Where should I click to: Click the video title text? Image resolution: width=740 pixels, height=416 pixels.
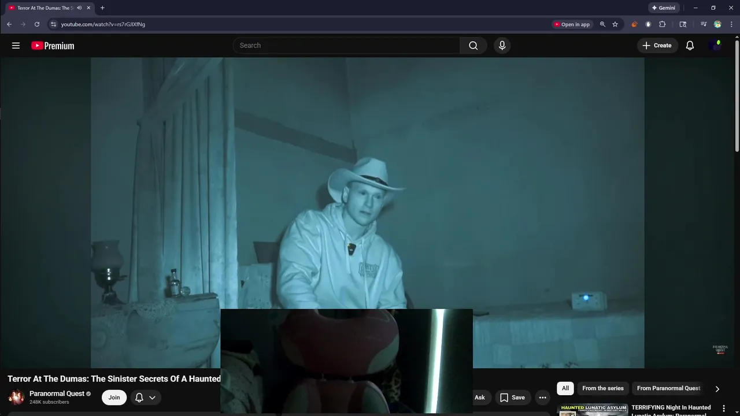pyautogui.click(x=114, y=379)
